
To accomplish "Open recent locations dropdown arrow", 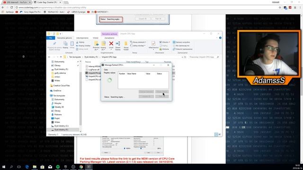I will point(57,57).
